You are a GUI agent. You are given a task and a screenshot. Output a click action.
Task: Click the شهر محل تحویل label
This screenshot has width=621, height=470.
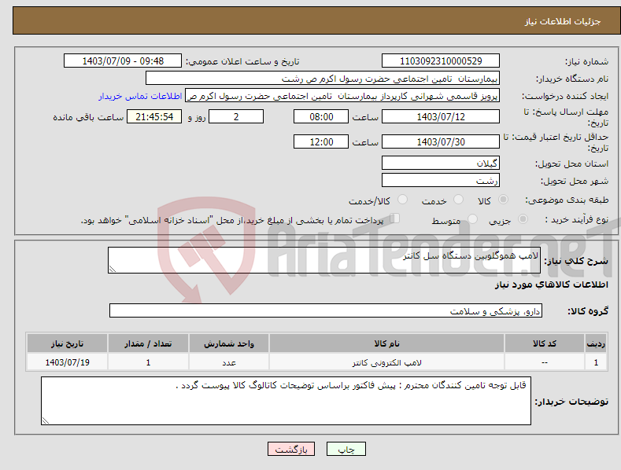(x=575, y=181)
